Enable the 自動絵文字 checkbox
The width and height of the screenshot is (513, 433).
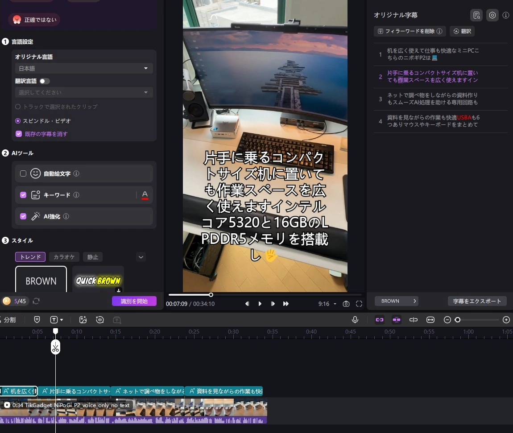23,173
